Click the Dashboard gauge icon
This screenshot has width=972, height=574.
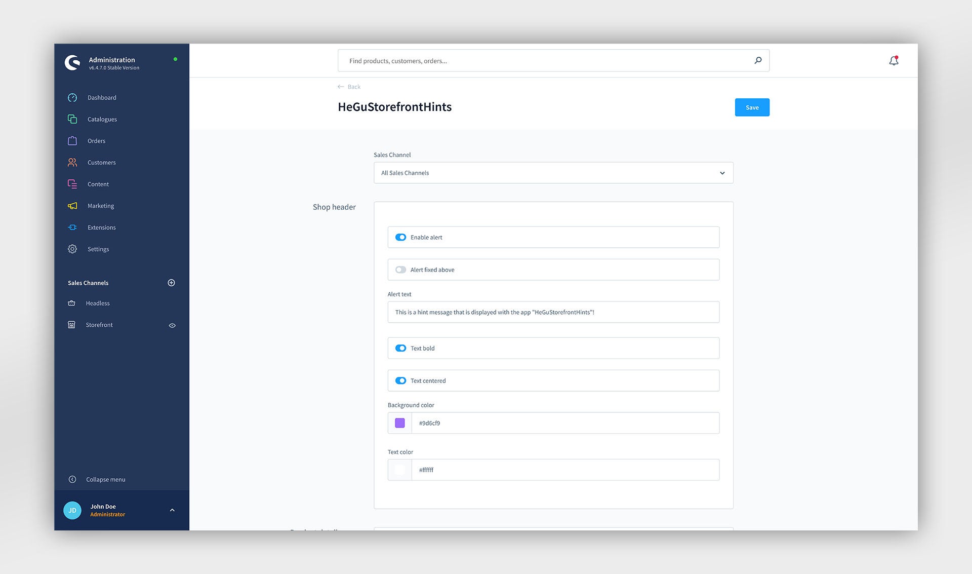click(x=72, y=97)
